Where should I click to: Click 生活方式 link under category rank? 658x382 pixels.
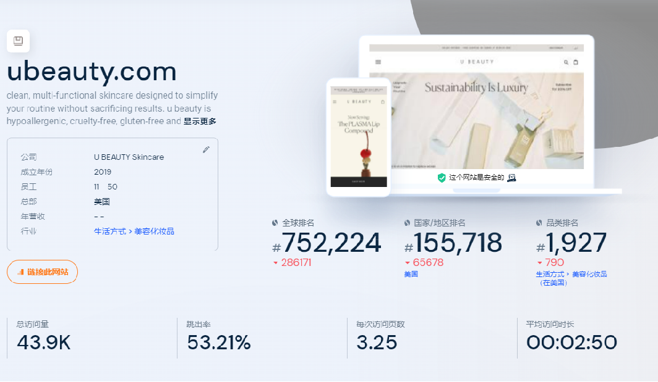(x=550, y=274)
